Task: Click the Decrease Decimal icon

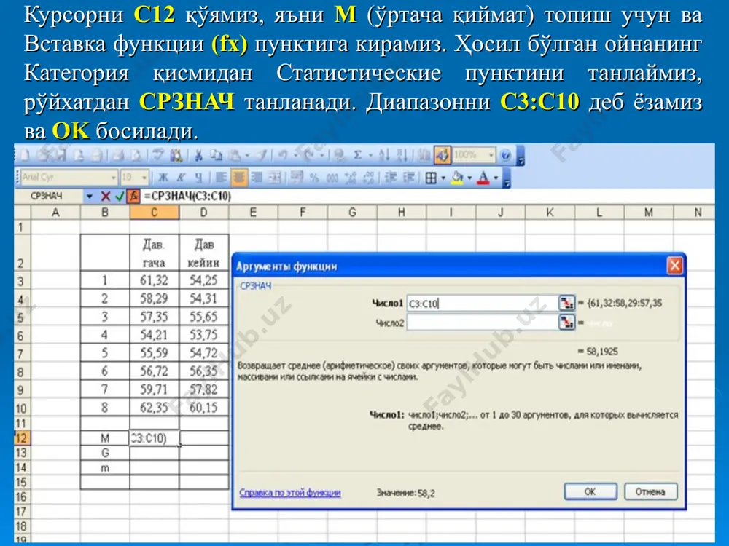Action: click(x=368, y=177)
